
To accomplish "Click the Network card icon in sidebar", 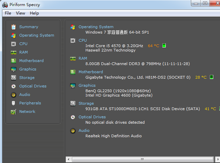I will point(14,112).
